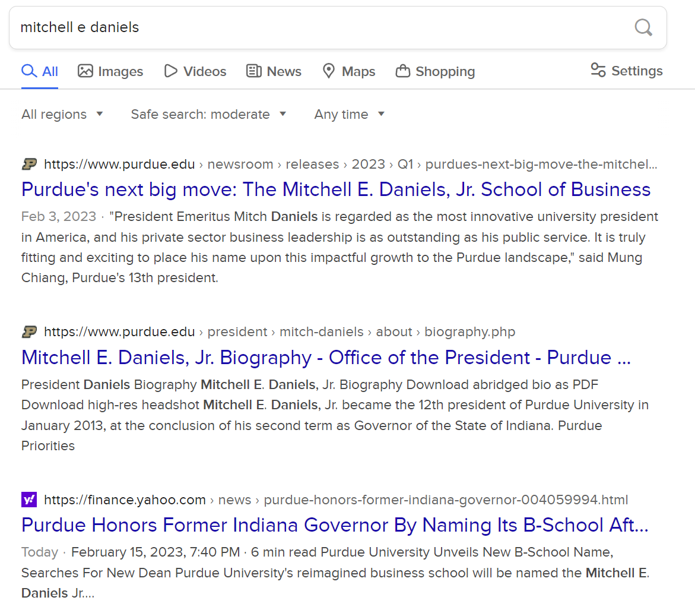Click the magnifying glass search button

[643, 27]
